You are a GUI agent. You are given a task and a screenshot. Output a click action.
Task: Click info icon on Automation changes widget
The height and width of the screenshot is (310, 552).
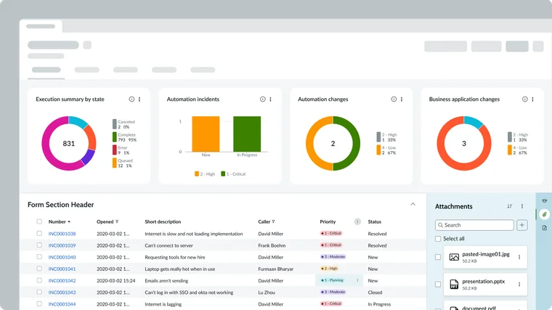click(394, 99)
